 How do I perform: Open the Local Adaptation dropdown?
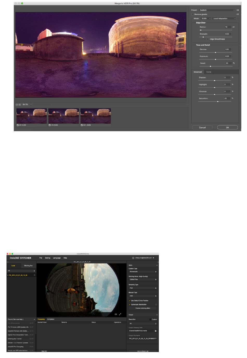(x=224, y=18)
